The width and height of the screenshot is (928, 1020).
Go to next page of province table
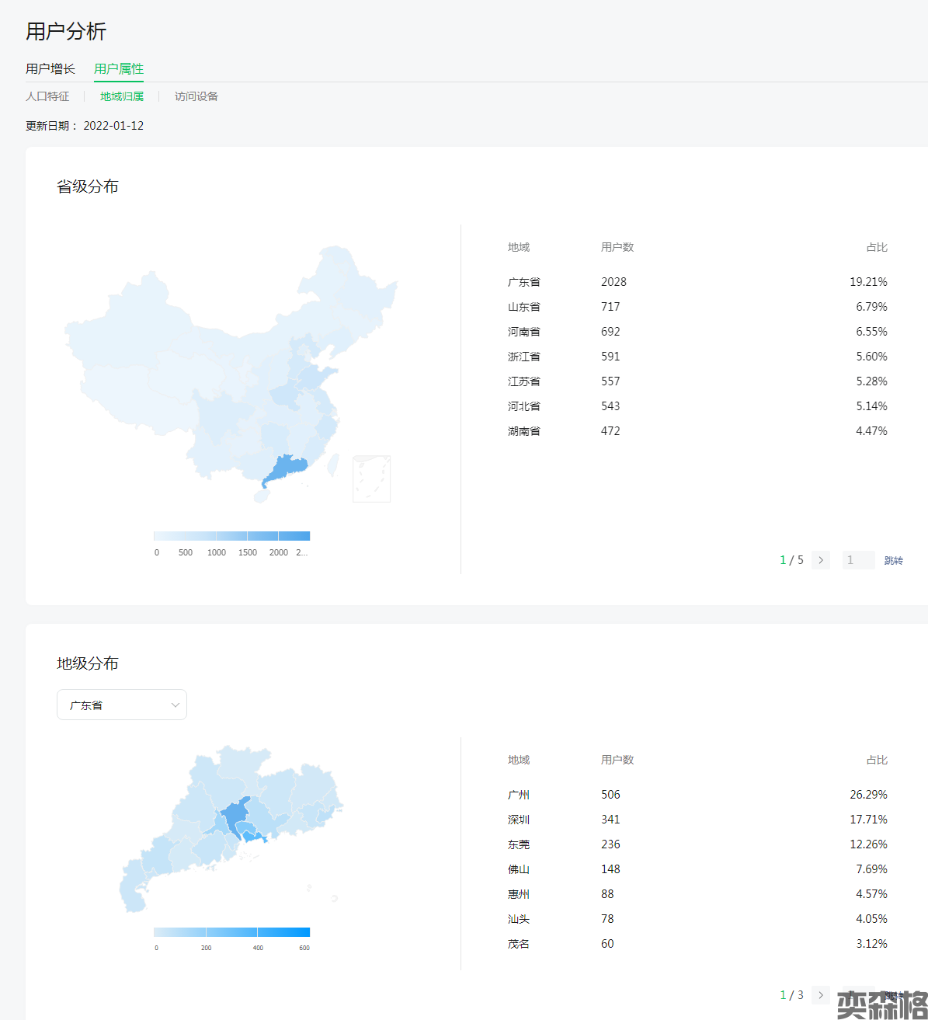821,560
